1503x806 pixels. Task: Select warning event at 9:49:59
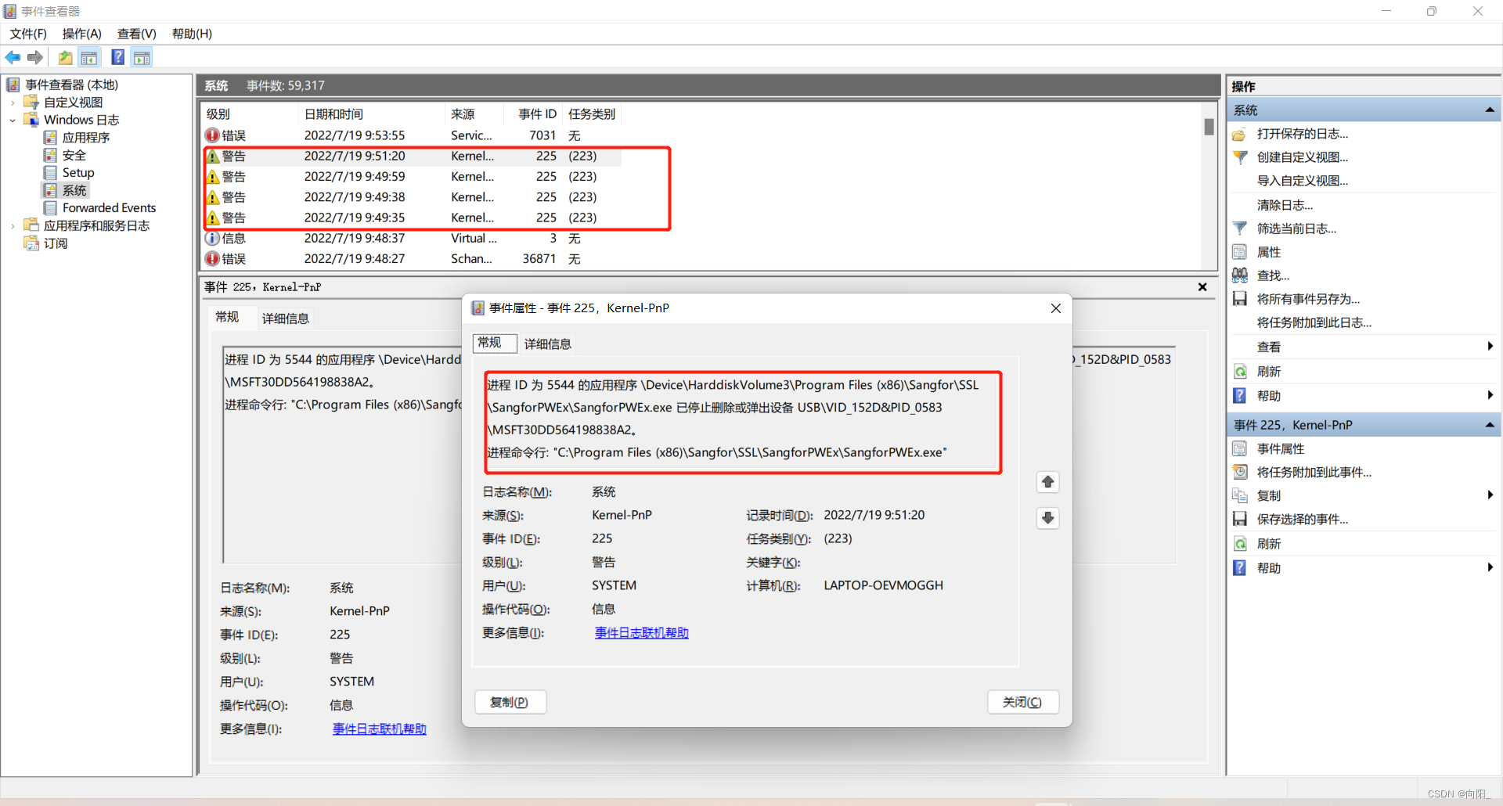[x=413, y=177]
